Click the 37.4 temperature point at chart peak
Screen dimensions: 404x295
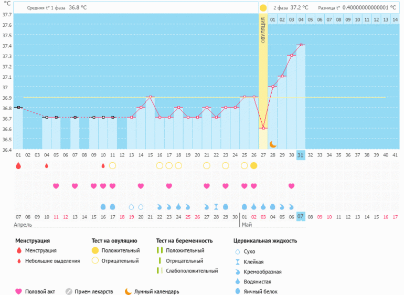click(x=301, y=45)
